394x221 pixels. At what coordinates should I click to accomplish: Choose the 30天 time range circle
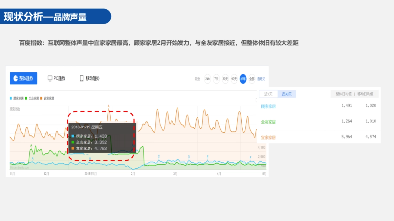click(225, 79)
